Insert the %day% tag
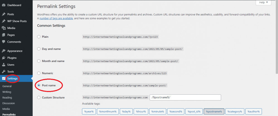Viewport: 278px width, 116px height. [126, 111]
